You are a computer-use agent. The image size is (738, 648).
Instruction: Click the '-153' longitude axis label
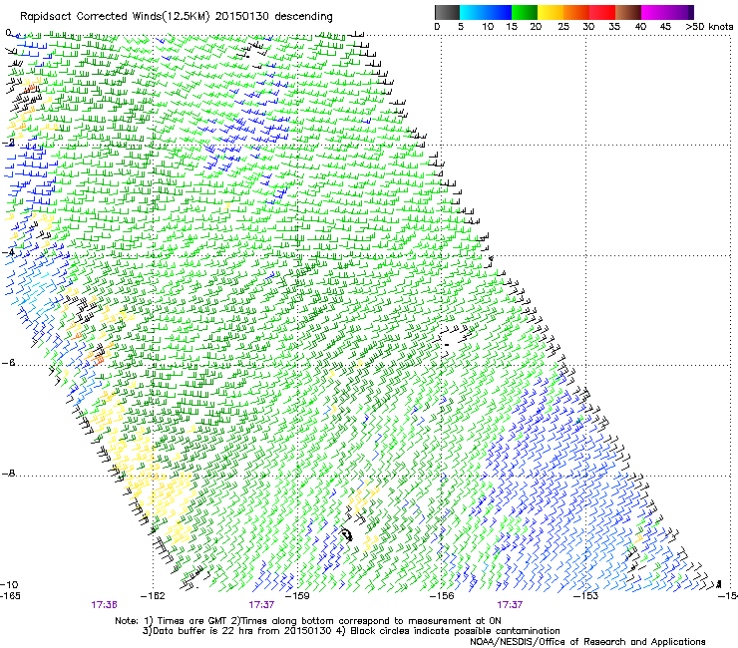[x=585, y=596]
